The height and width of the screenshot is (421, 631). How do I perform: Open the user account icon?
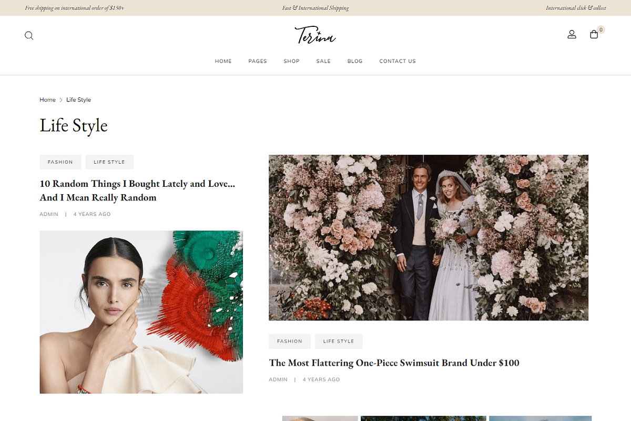pos(572,34)
